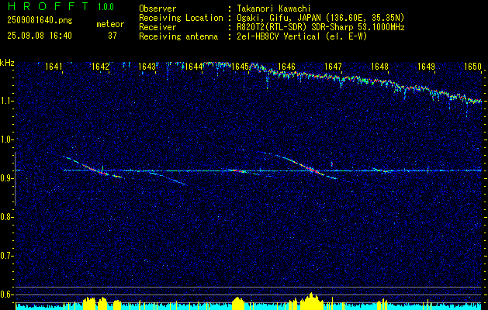Click the faint sloped echo trail after 1643
The image size is (488, 310).
click(x=167, y=178)
